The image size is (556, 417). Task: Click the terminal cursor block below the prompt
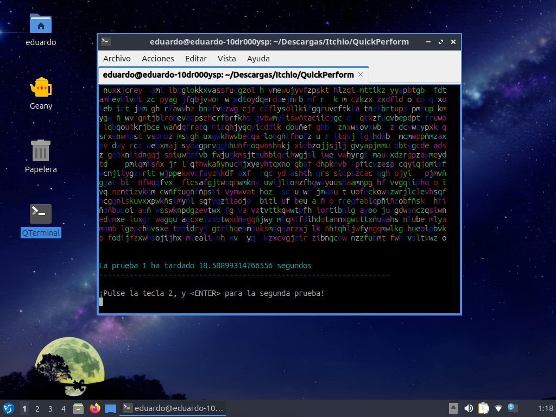pos(101,302)
